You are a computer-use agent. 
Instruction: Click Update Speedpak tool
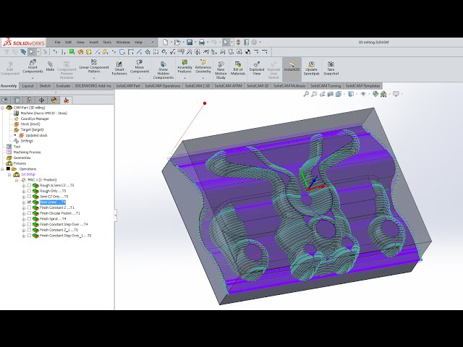[311, 68]
